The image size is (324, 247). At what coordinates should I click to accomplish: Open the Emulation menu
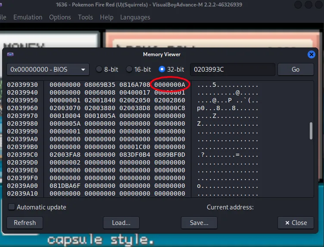coord(28,17)
